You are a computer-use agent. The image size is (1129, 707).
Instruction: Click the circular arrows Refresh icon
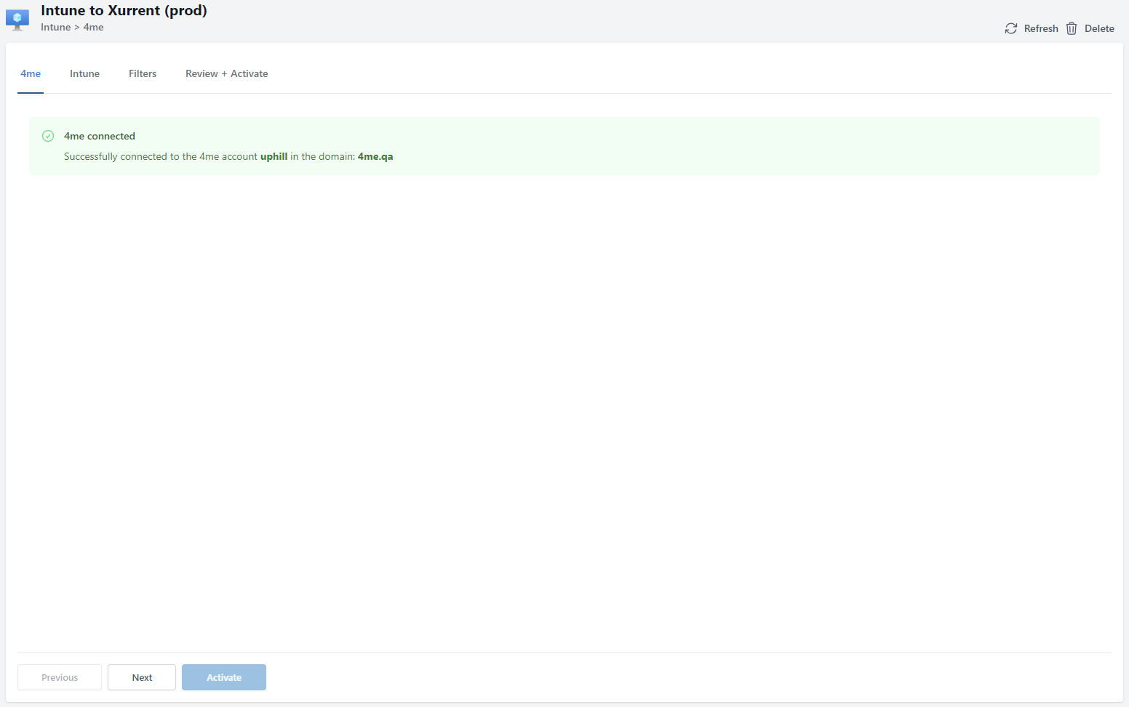point(1011,28)
